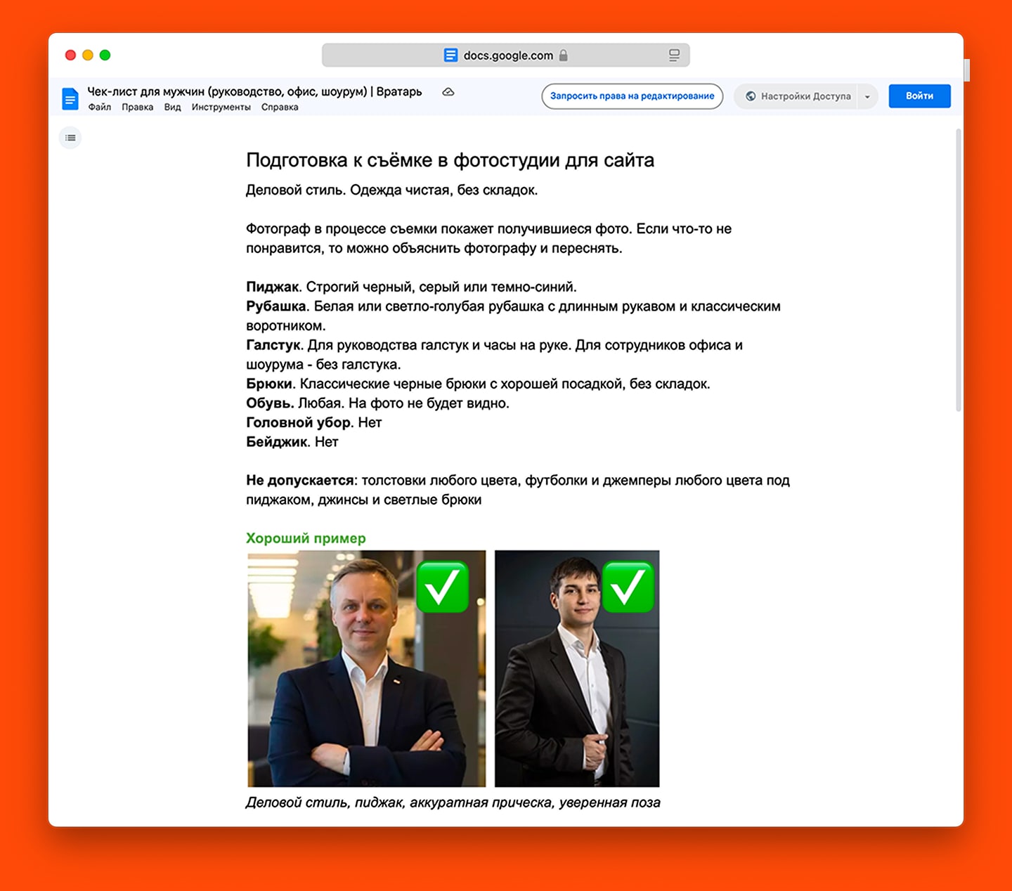Click the green checkmark on right photo
1012x891 pixels.
click(x=628, y=587)
